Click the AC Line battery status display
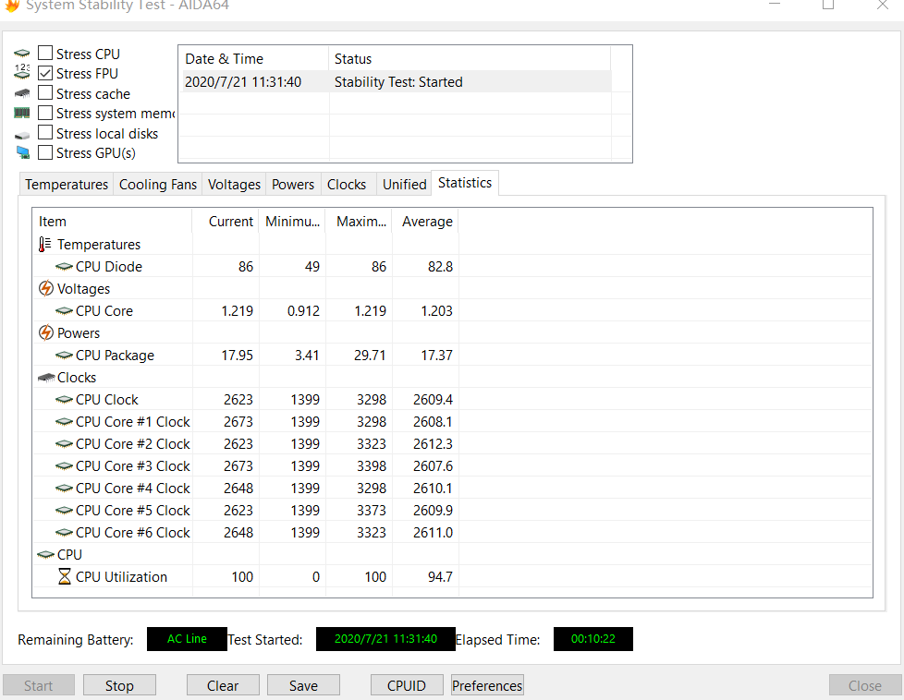 (x=187, y=639)
